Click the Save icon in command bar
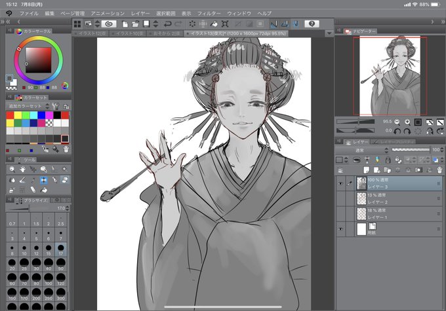The height and width of the screenshot is (311, 446). pos(146,24)
